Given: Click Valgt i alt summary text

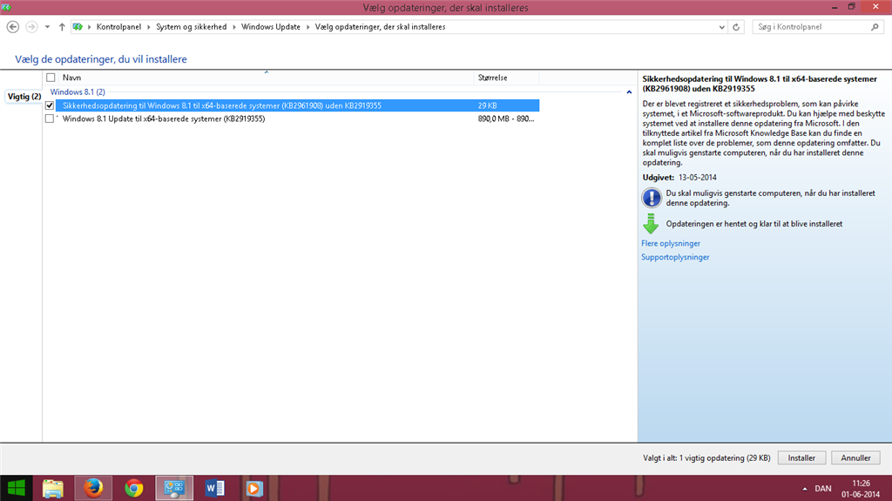Looking at the screenshot, I should pyautogui.click(x=706, y=457).
